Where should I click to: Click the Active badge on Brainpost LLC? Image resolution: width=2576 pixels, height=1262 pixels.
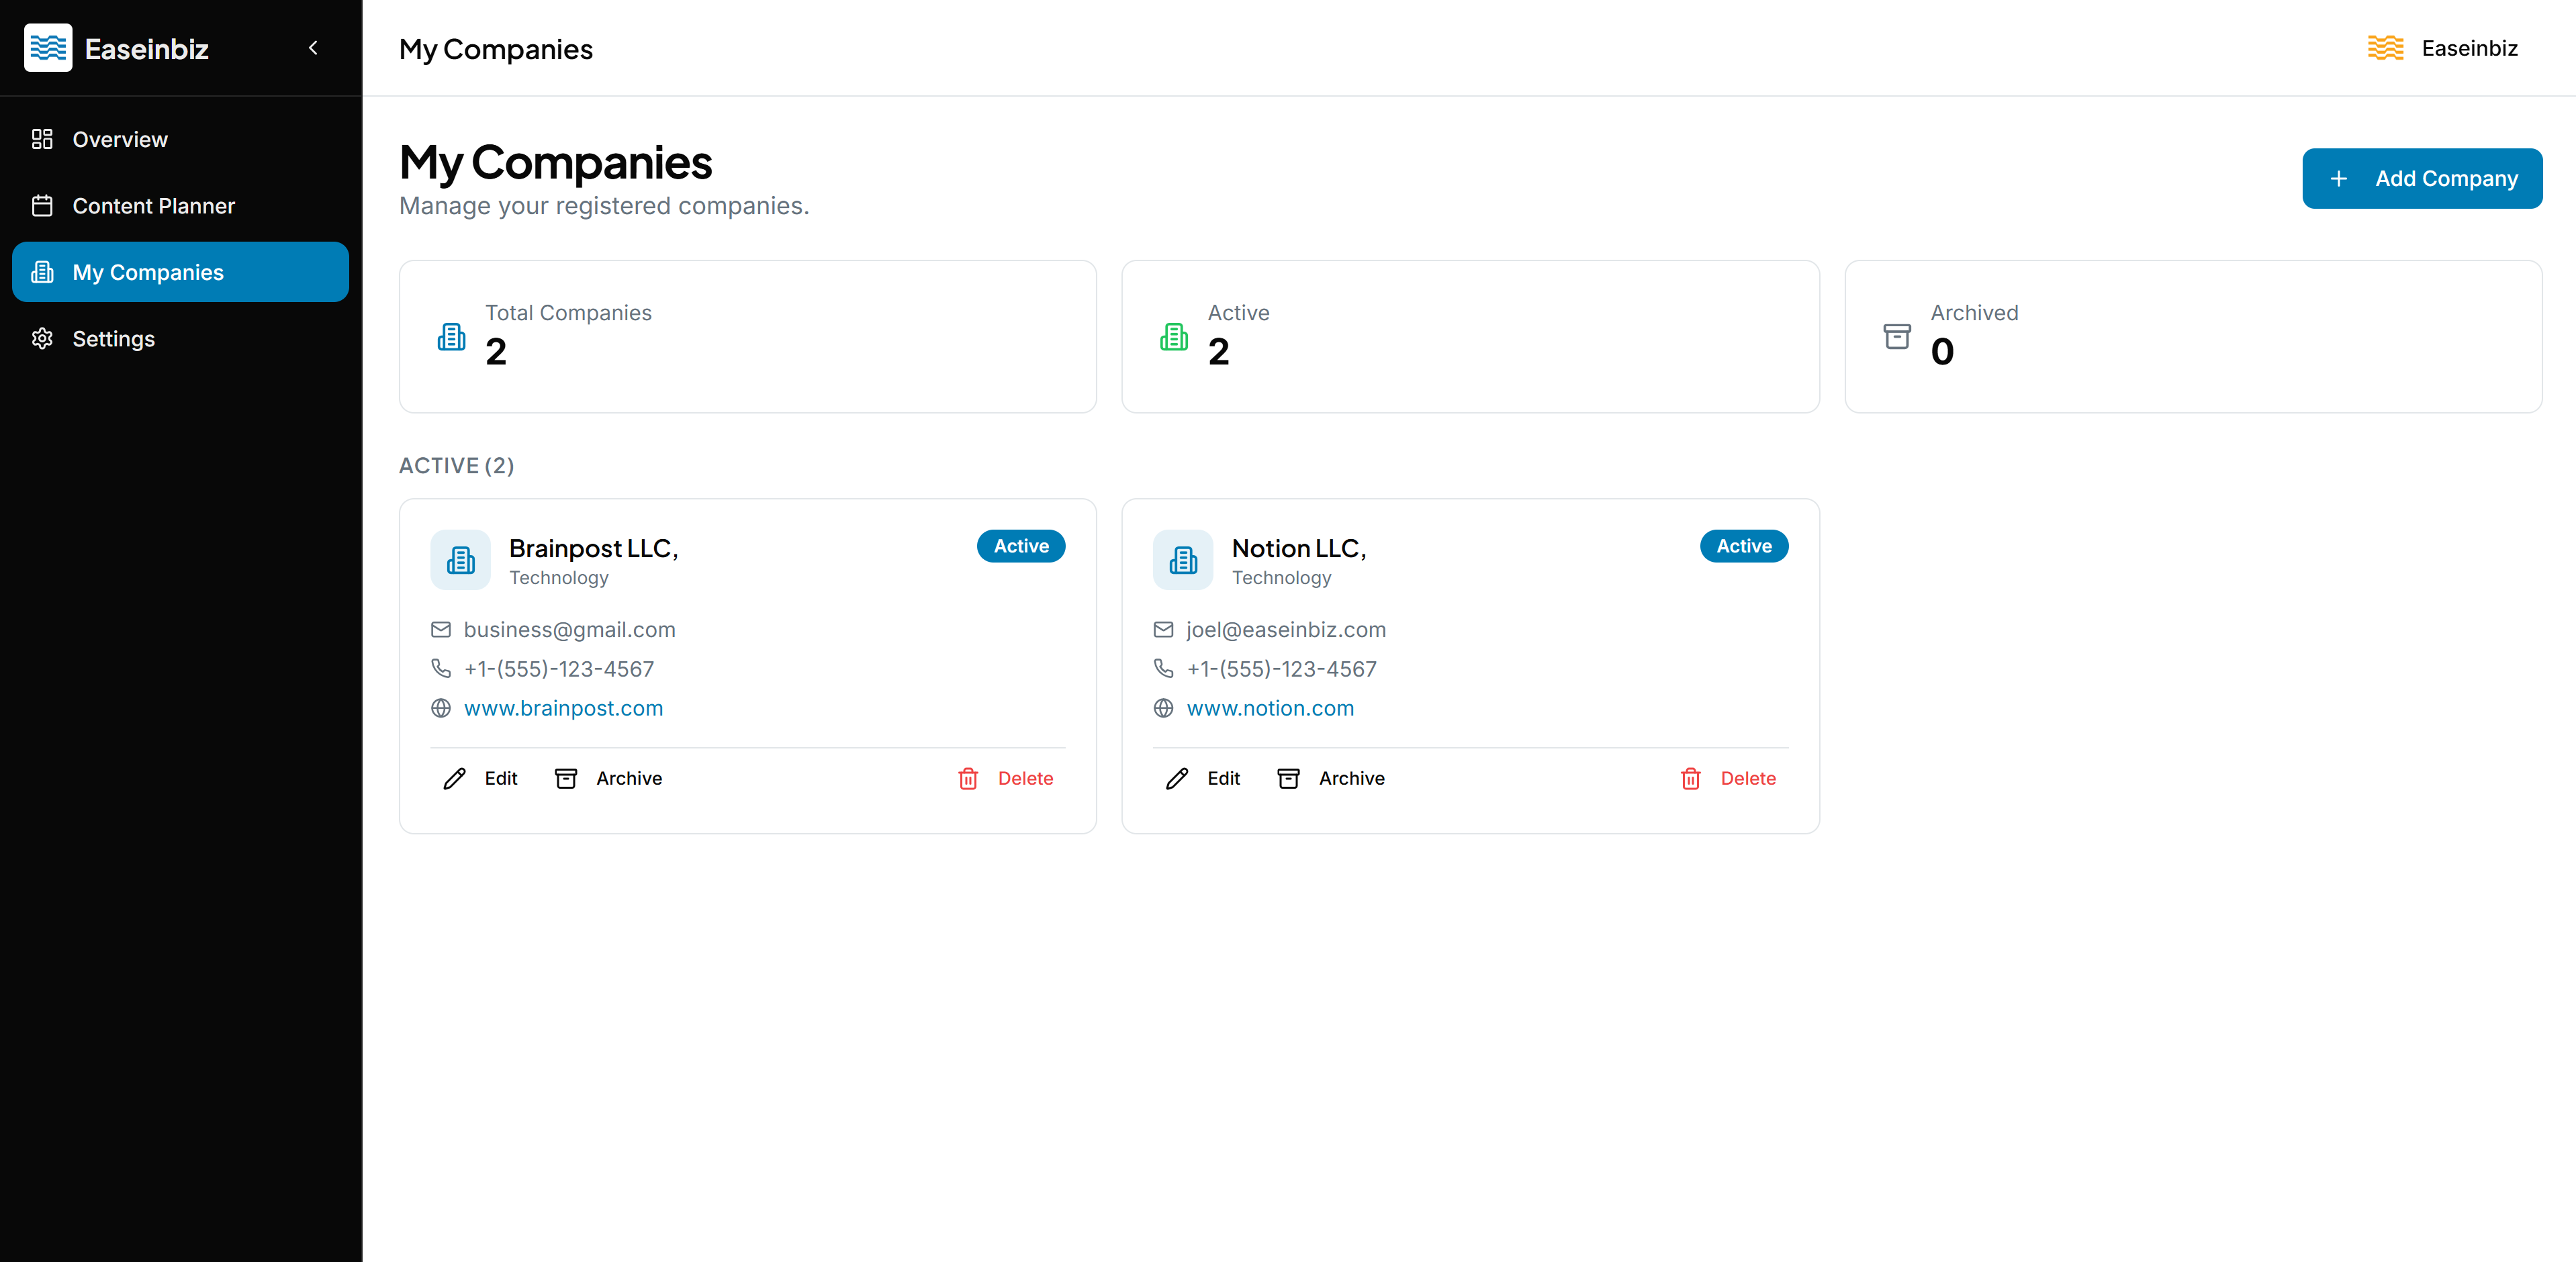pyautogui.click(x=1020, y=546)
